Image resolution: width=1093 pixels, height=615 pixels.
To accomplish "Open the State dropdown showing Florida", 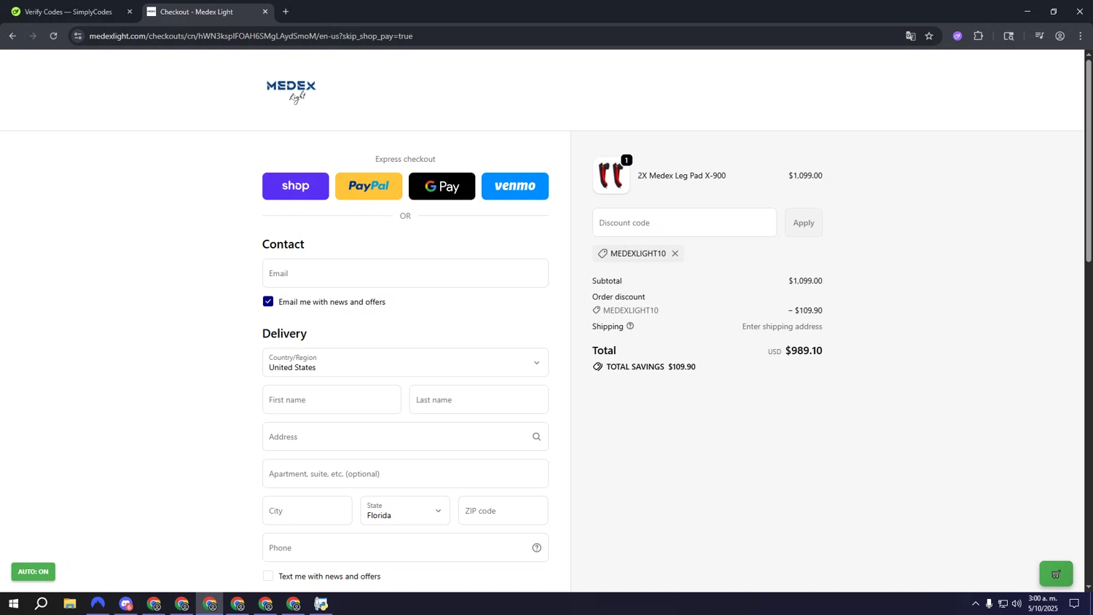I will coord(405,511).
